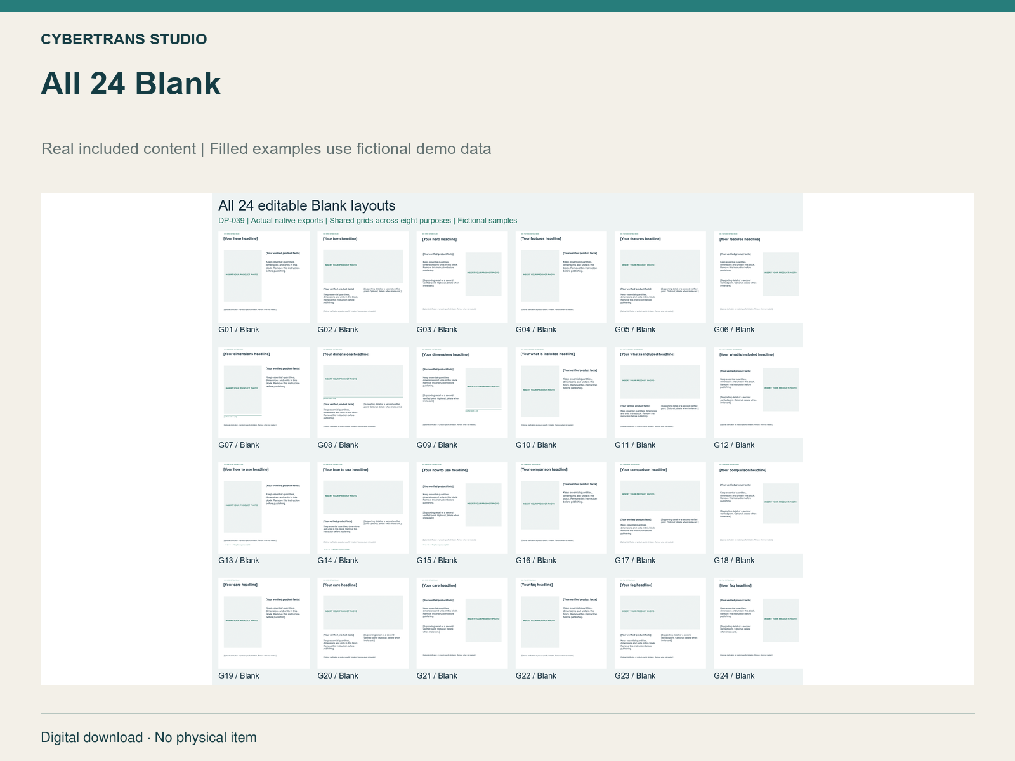Open the G19 / Blank care layout
The width and height of the screenshot is (1015, 761).
[264, 623]
